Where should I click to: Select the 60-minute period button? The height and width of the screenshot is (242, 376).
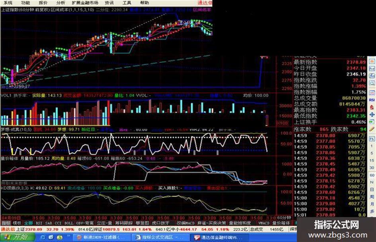click(x=372, y=175)
